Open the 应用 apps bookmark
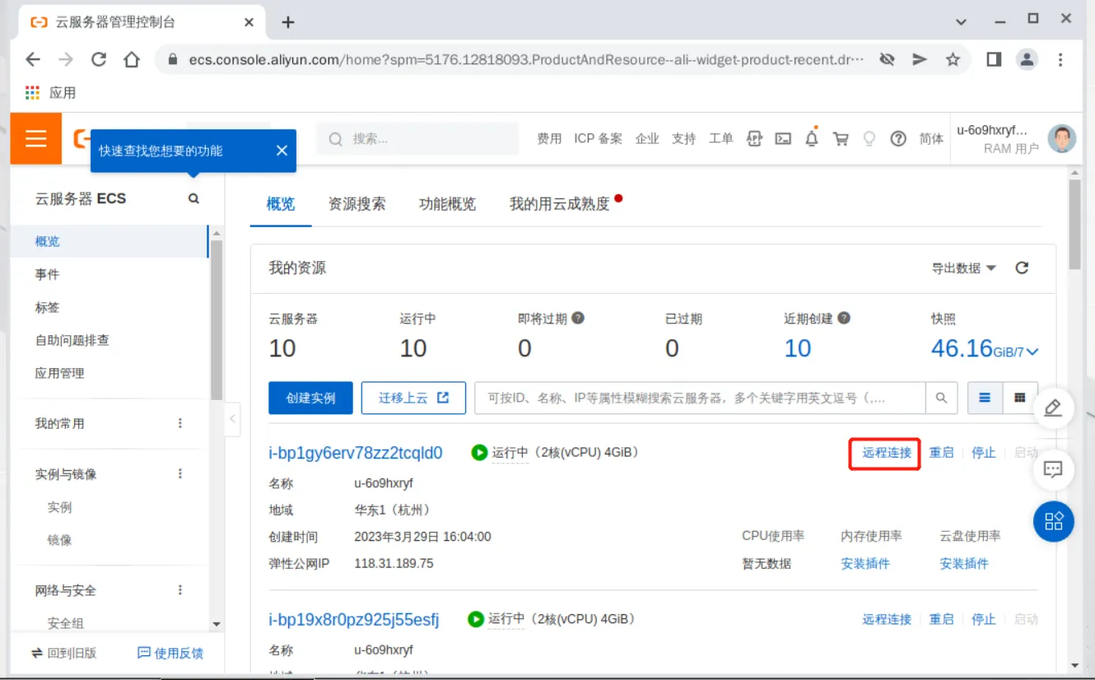The width and height of the screenshot is (1095, 680). click(x=51, y=93)
